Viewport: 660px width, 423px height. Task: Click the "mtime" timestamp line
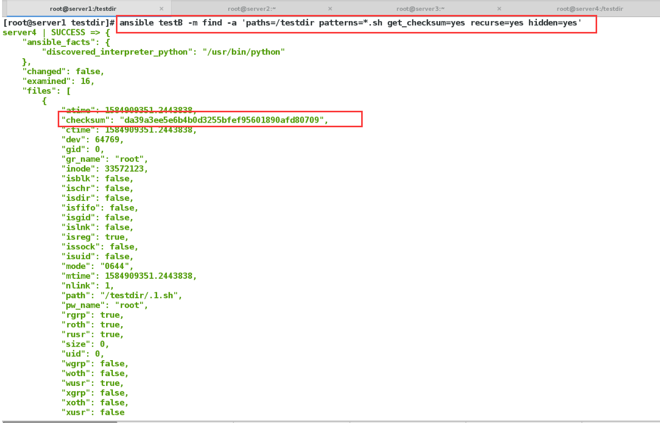tap(129, 276)
